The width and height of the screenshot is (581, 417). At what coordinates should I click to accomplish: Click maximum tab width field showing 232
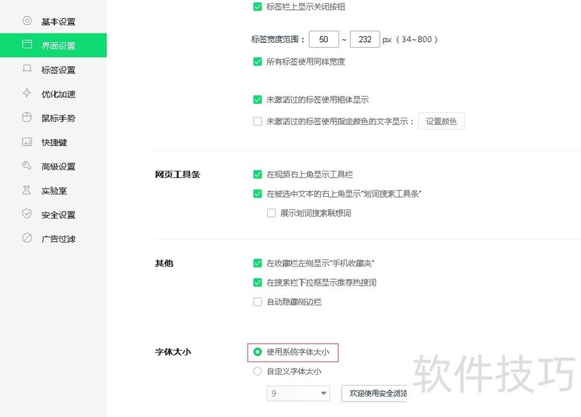click(x=364, y=39)
